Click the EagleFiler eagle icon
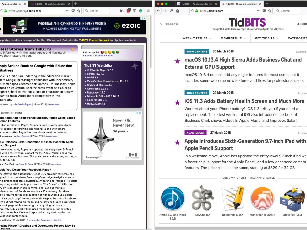Image resolution: width=307 pixels, height=230 pixels. click(x=292, y=199)
